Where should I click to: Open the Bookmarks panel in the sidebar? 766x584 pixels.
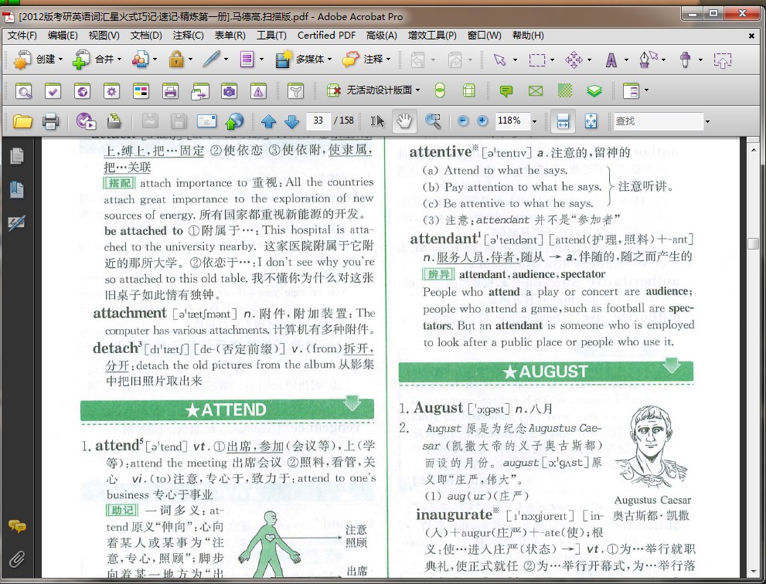[x=16, y=189]
